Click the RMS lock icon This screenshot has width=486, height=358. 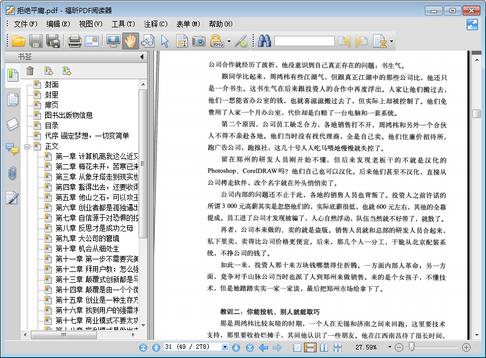(217, 41)
